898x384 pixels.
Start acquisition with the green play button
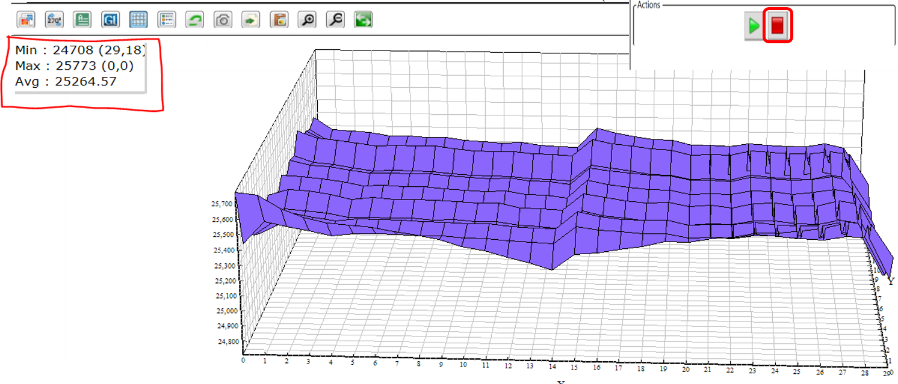tap(753, 26)
